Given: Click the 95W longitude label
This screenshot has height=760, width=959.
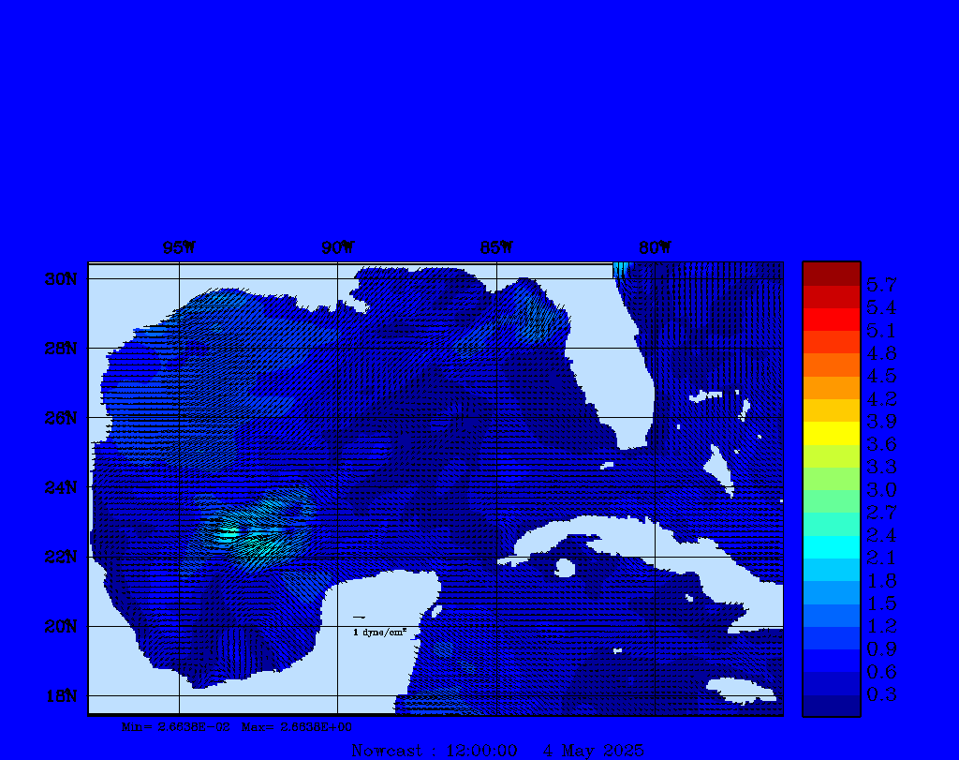Looking at the screenshot, I should (x=179, y=247).
